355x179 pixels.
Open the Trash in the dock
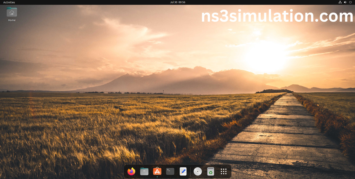210,172
